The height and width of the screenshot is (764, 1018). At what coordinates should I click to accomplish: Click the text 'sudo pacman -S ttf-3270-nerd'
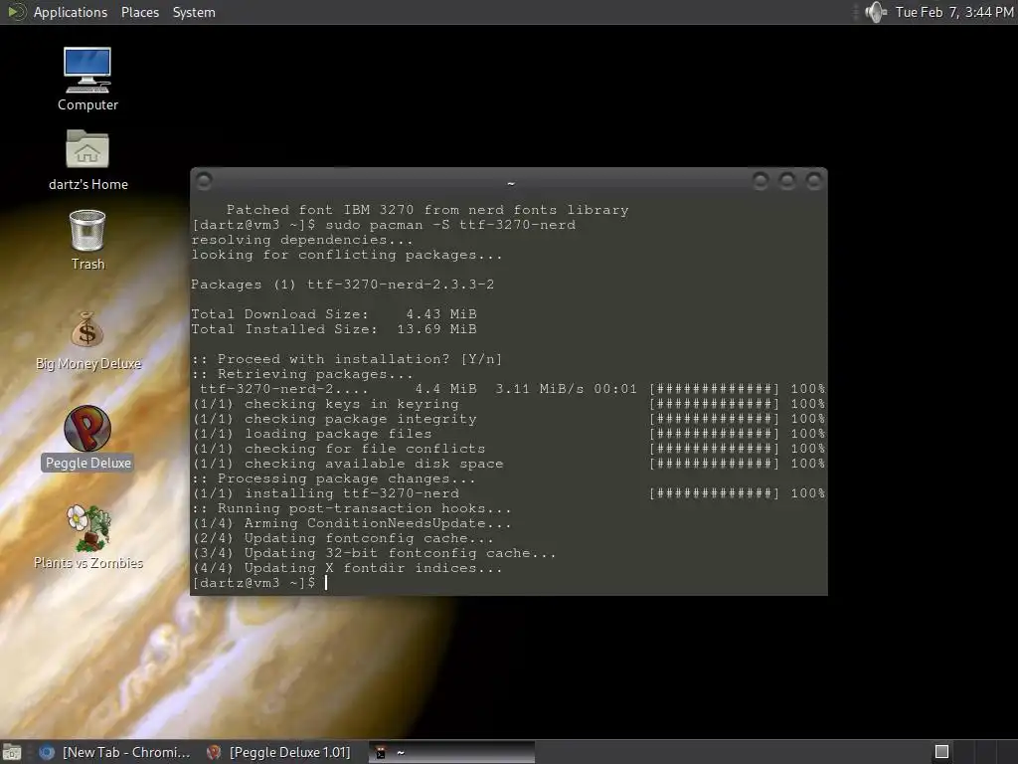[450, 225]
